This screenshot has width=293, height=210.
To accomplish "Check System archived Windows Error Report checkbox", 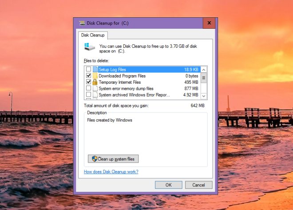I will coord(89,94).
